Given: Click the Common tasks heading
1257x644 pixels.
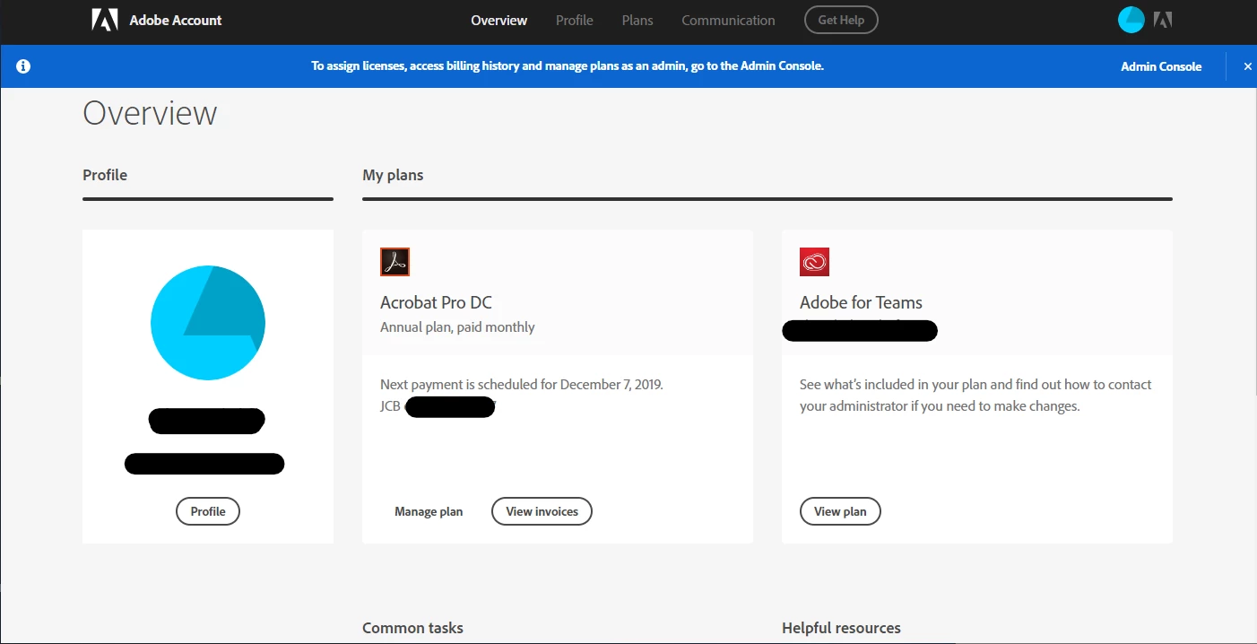Looking at the screenshot, I should (412, 628).
